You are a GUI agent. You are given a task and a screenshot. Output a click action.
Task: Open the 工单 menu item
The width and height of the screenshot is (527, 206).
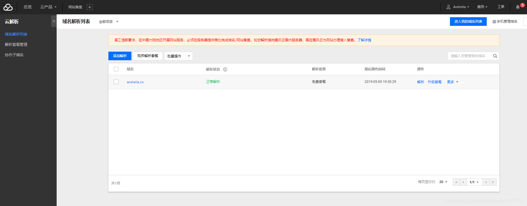tap(501, 7)
